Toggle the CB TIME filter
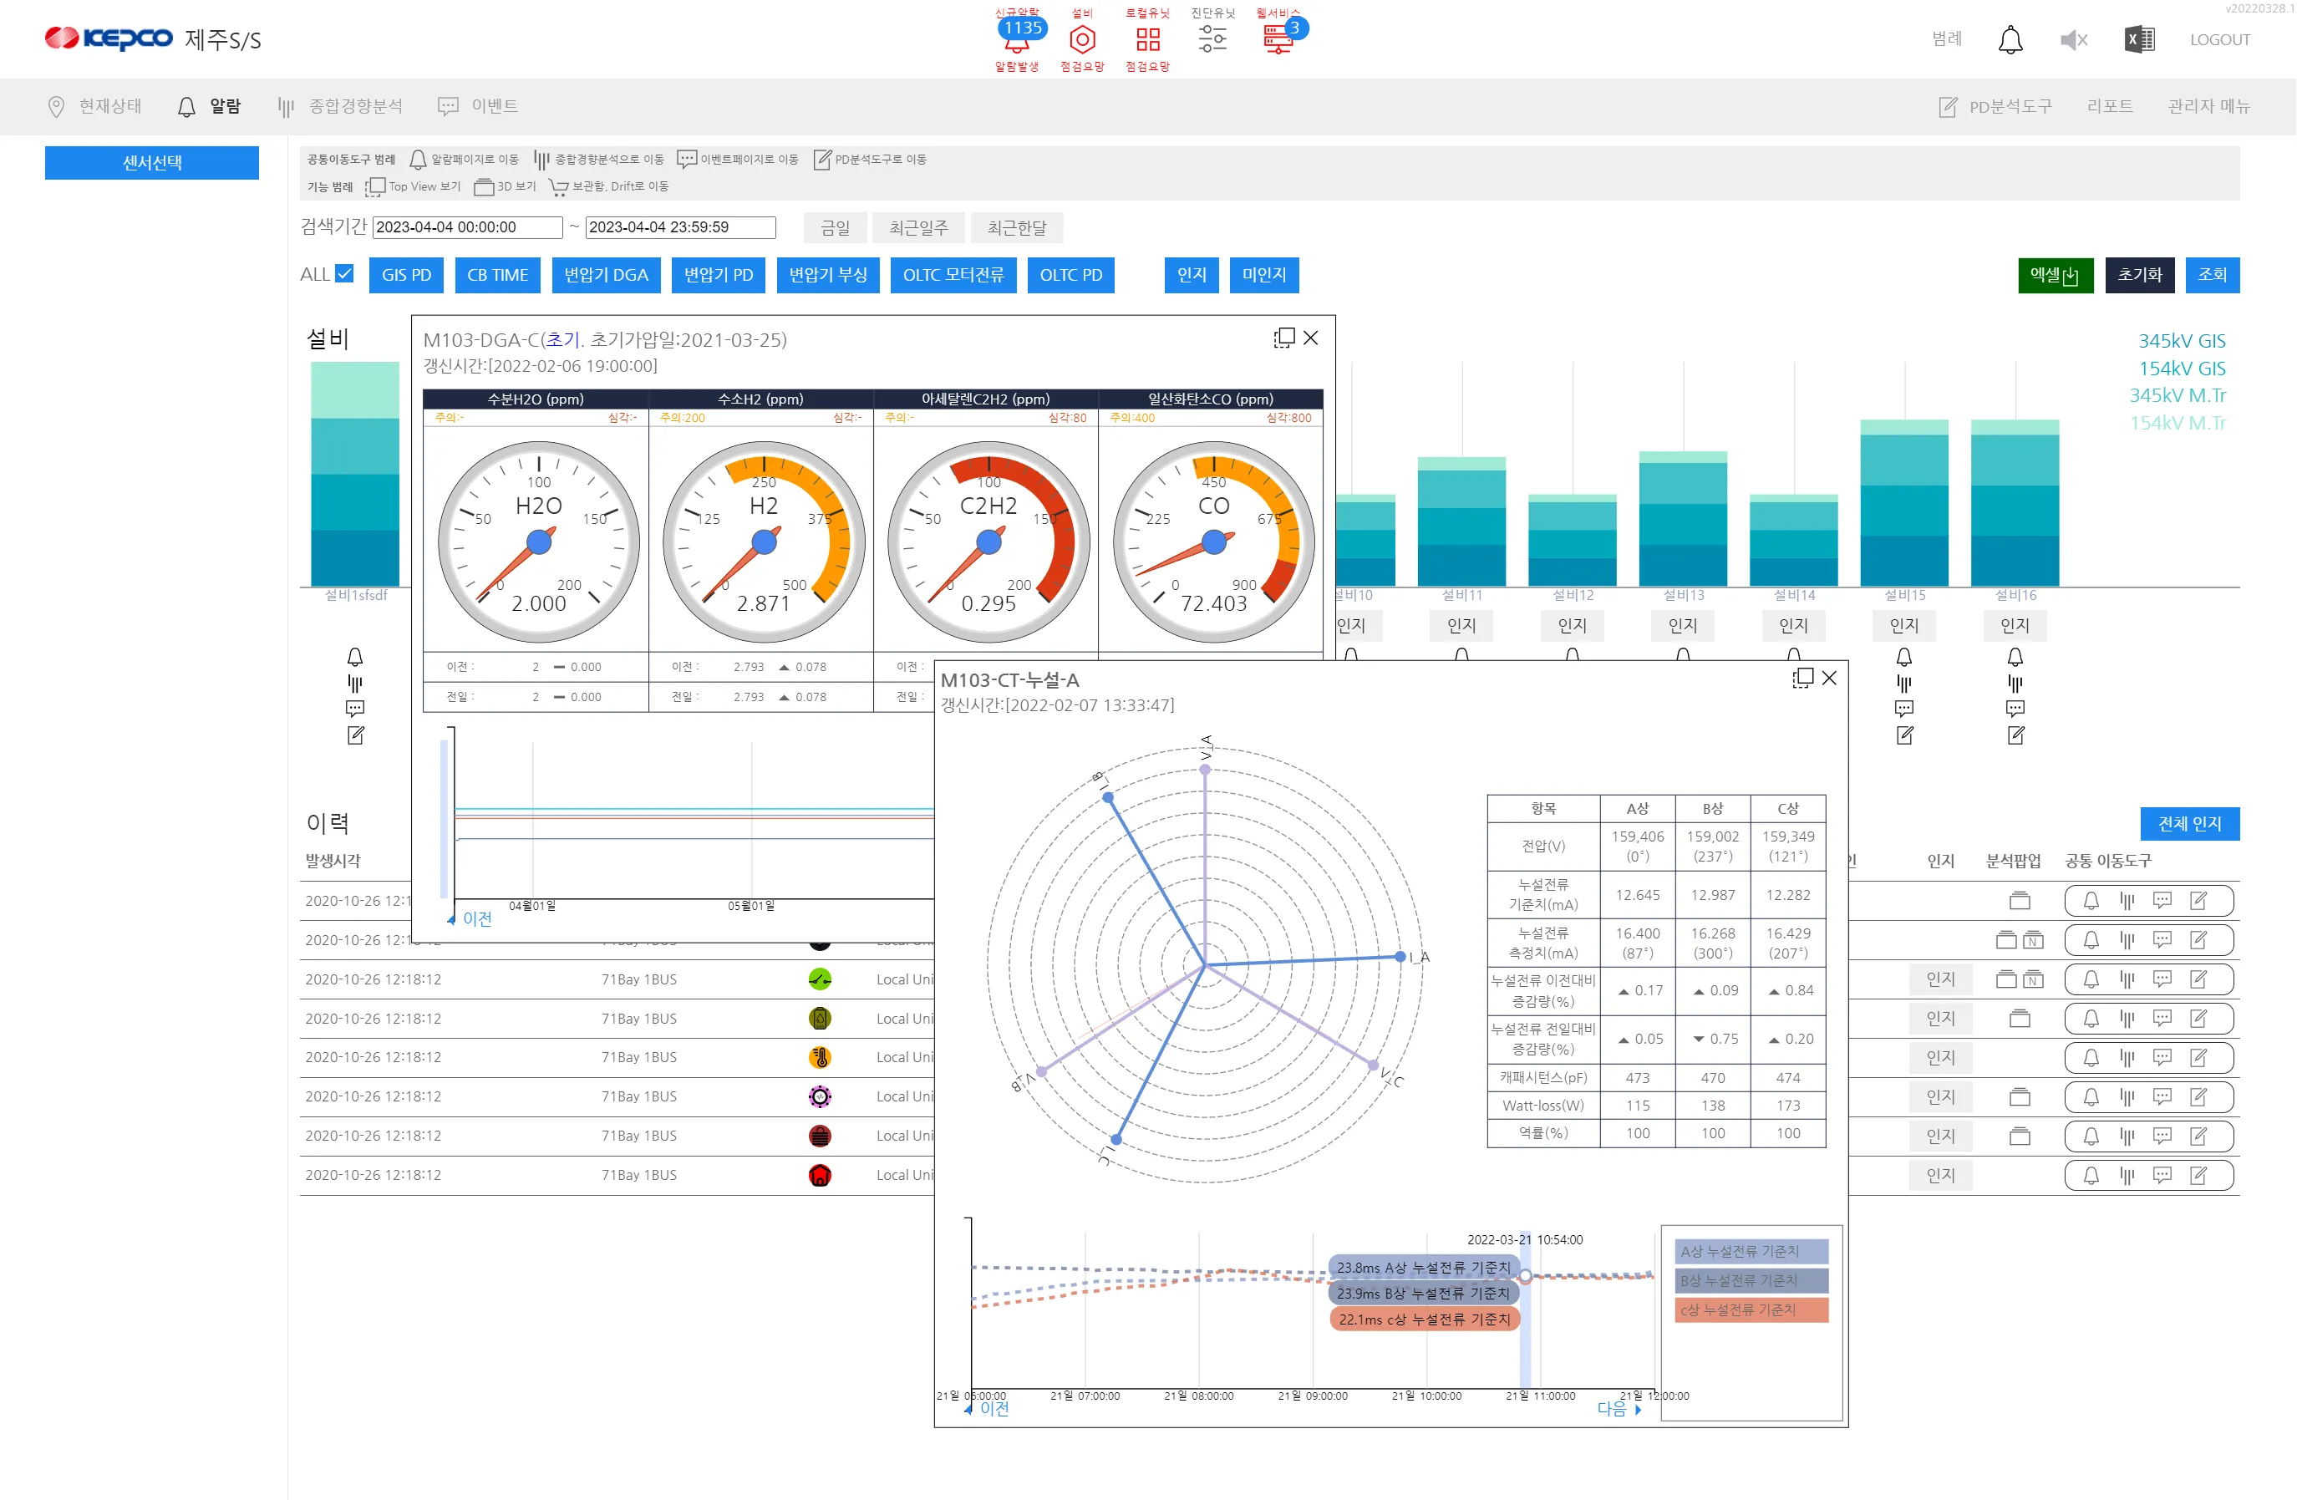The height and width of the screenshot is (1500, 2297). [497, 275]
